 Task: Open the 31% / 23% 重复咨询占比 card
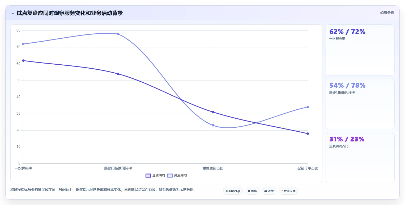tap(360, 157)
